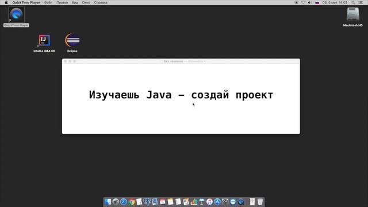Open the Окно menu
The image size is (368, 207).
(x=86, y=2)
